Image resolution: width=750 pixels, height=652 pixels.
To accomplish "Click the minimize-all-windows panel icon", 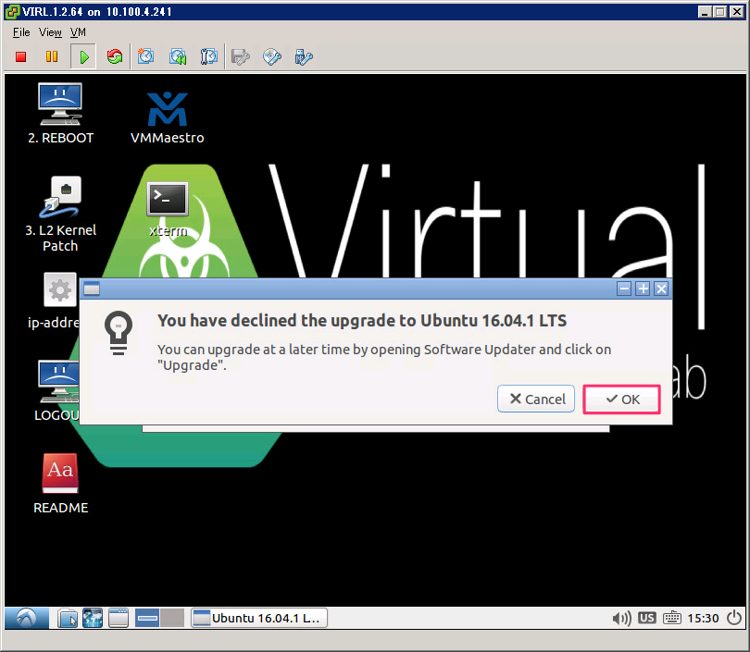I will (119, 618).
